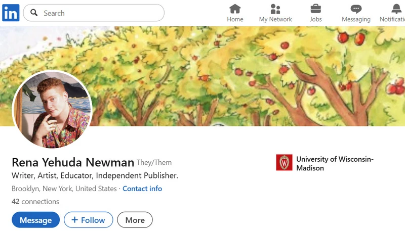Viewport: 405px width, 231px height.
Task: Click the Brooklyn, New York location text
Action: pos(64,189)
